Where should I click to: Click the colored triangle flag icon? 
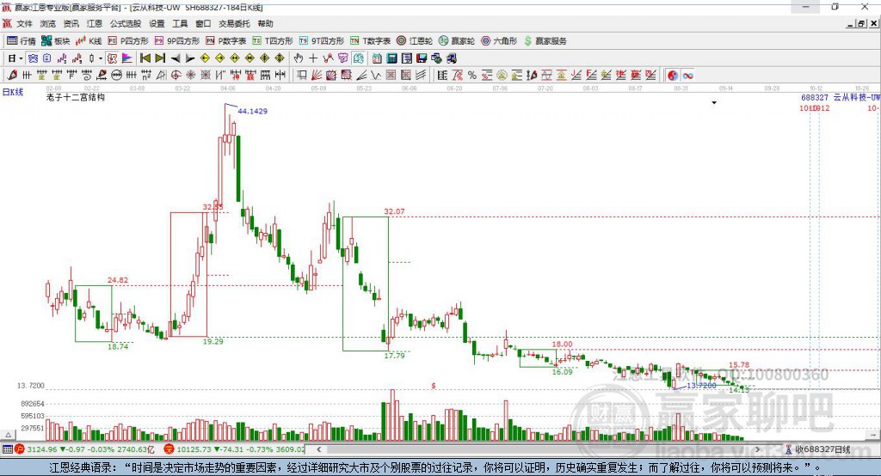pos(127,58)
